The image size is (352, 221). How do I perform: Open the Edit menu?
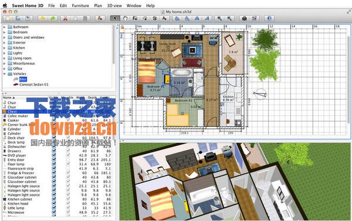[63, 6]
